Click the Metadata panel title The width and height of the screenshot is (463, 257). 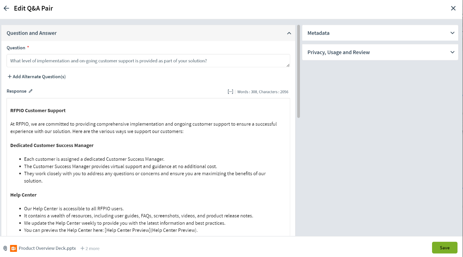[319, 33]
